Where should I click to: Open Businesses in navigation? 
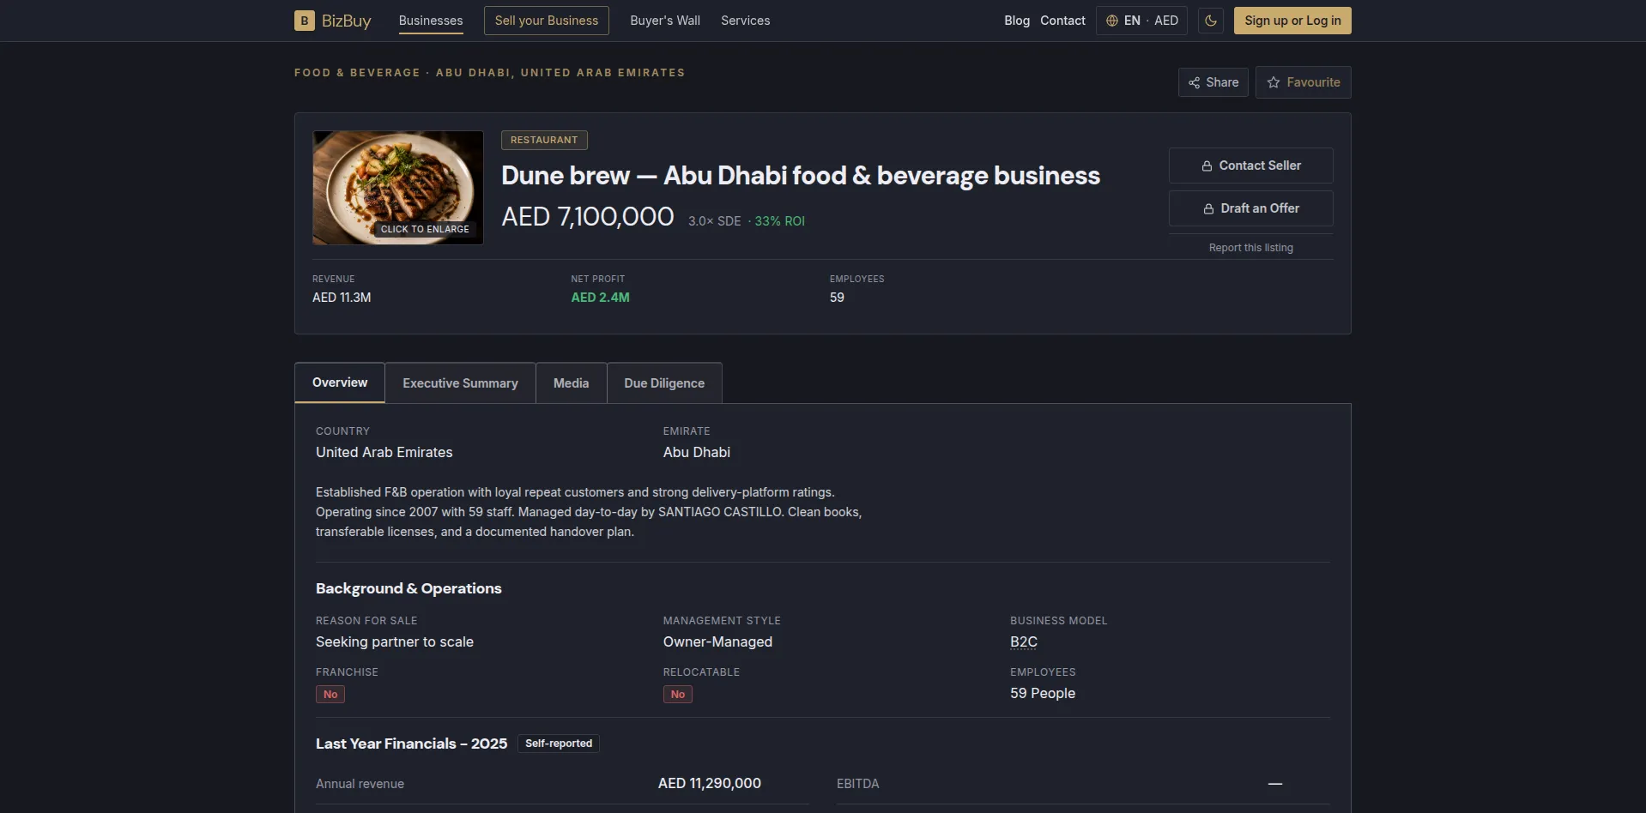(431, 21)
